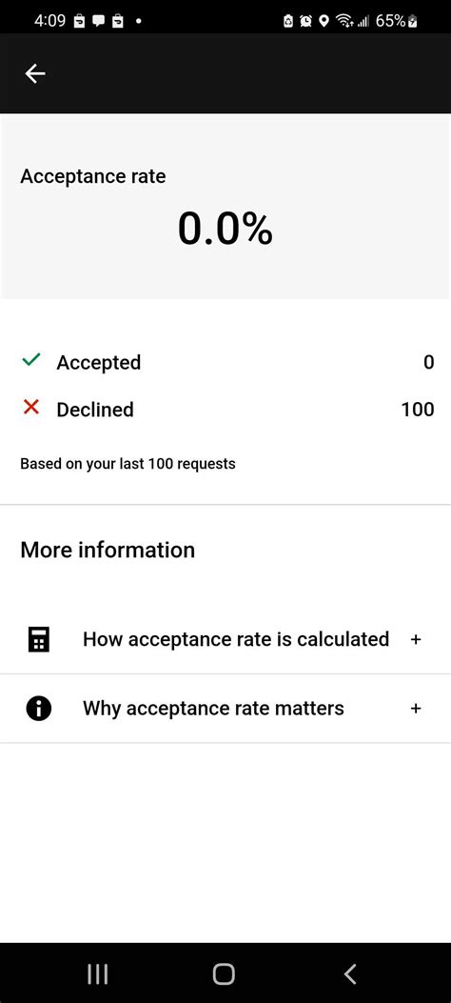Open Android recent apps button

pos(97,974)
